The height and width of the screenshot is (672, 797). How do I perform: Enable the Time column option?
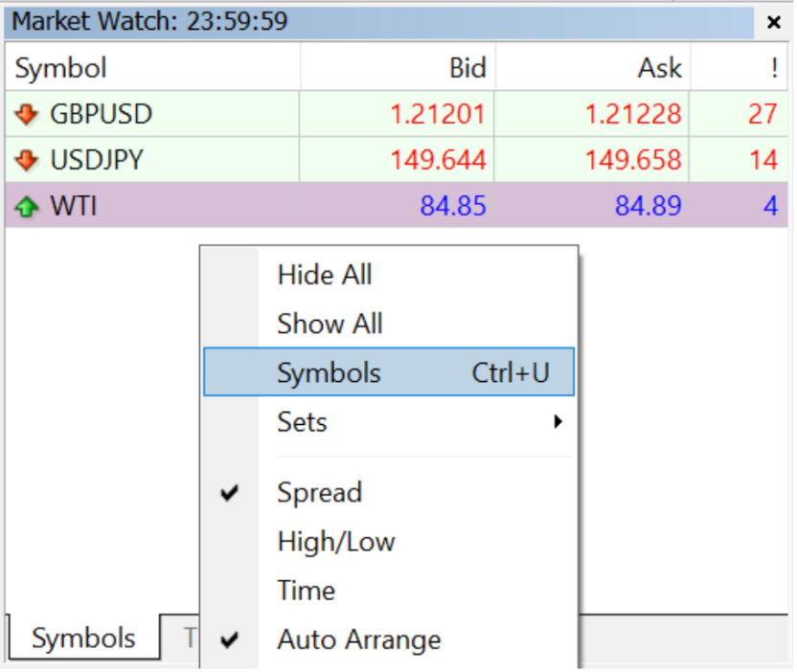pyautogui.click(x=306, y=591)
